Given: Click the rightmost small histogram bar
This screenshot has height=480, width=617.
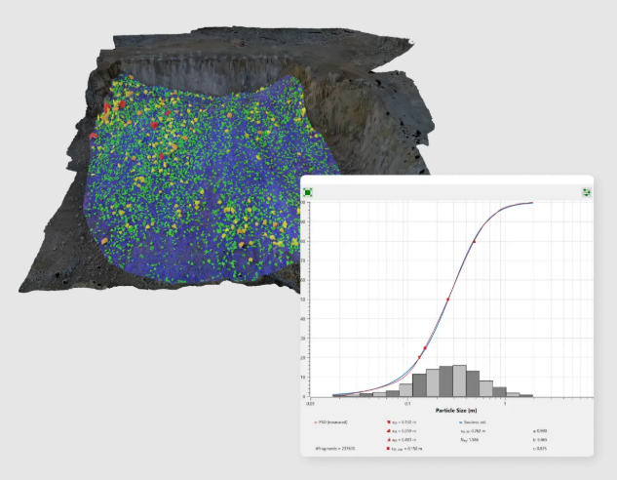Looking at the screenshot, I should pos(526,394).
